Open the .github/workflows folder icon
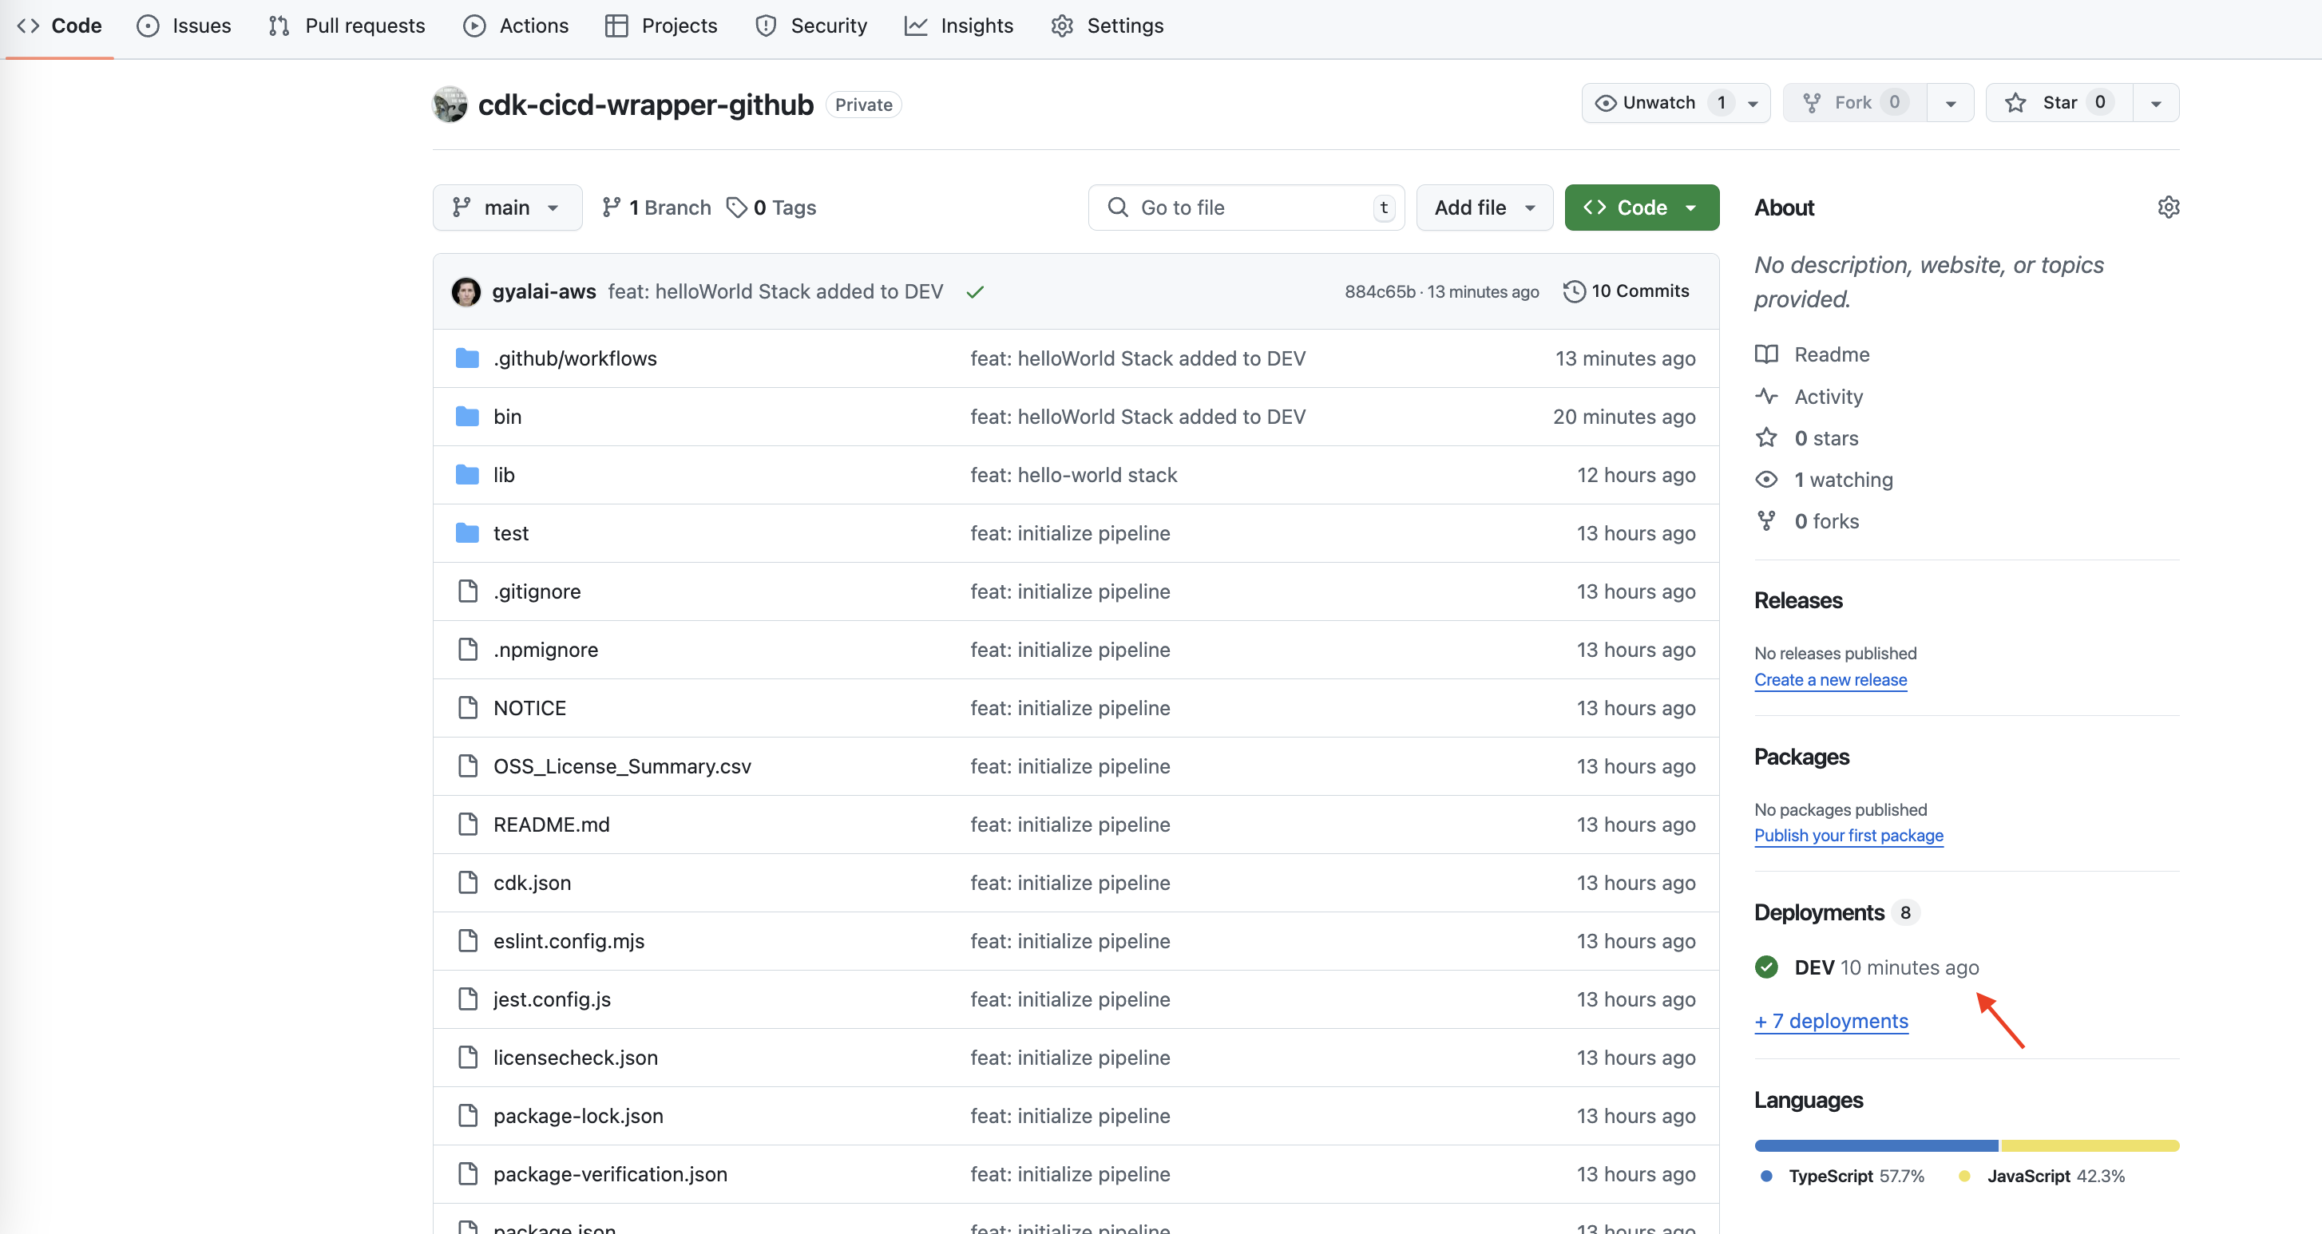This screenshot has width=2322, height=1234. [x=467, y=358]
